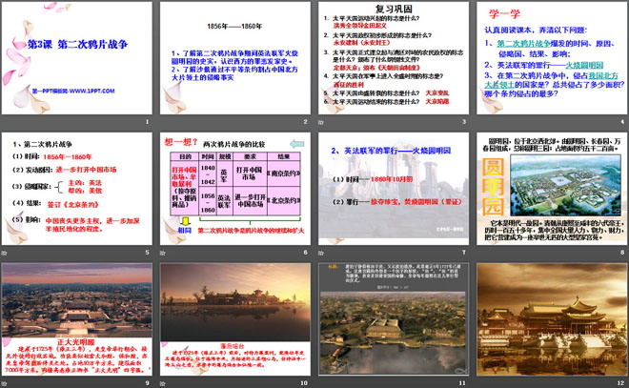Screen dimensions: 629x388
Task: Click slide number label 8
Action: pos(622,253)
